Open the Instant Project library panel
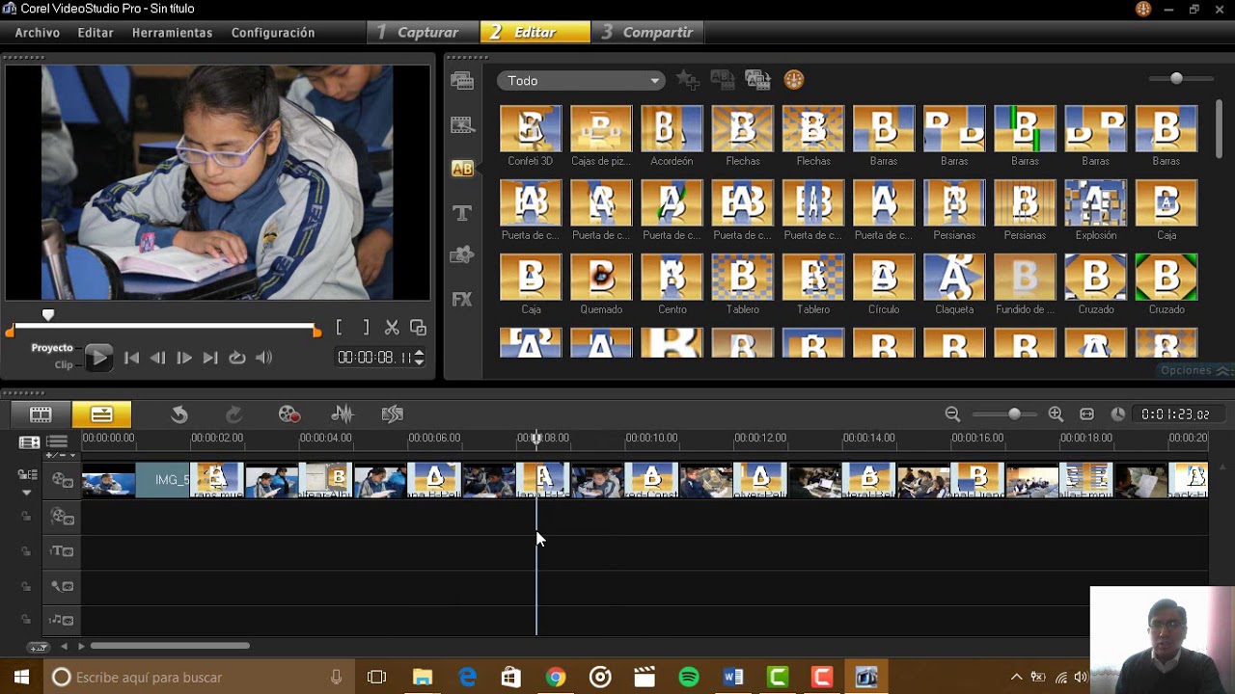 (x=462, y=124)
